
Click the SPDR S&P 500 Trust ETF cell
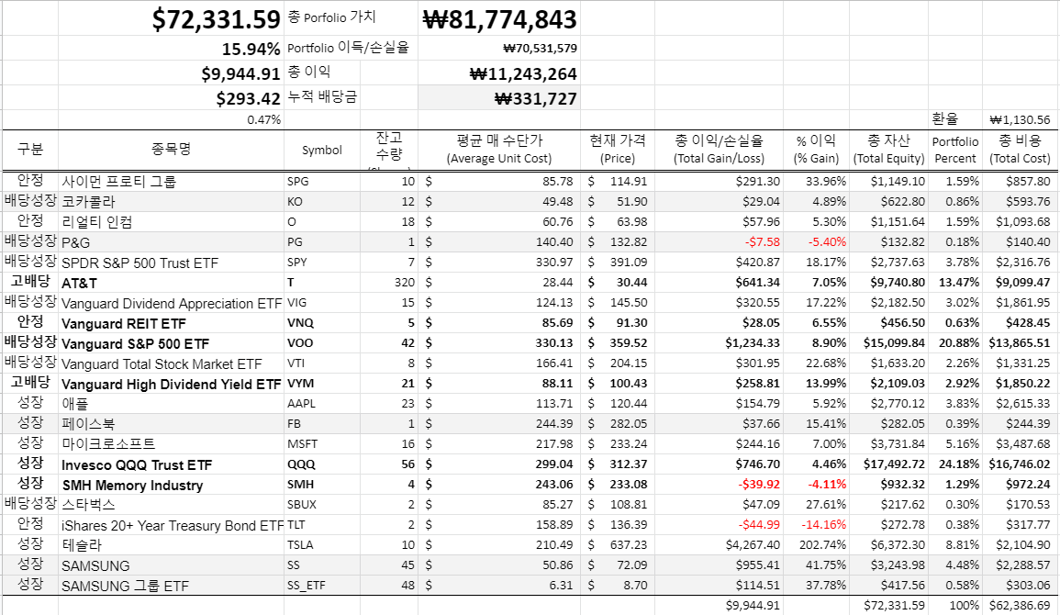tap(171, 263)
